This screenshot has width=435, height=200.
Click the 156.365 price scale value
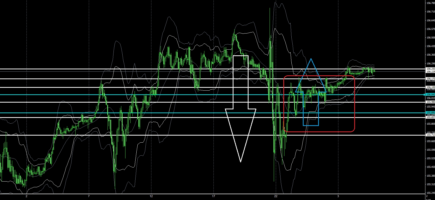430,55
